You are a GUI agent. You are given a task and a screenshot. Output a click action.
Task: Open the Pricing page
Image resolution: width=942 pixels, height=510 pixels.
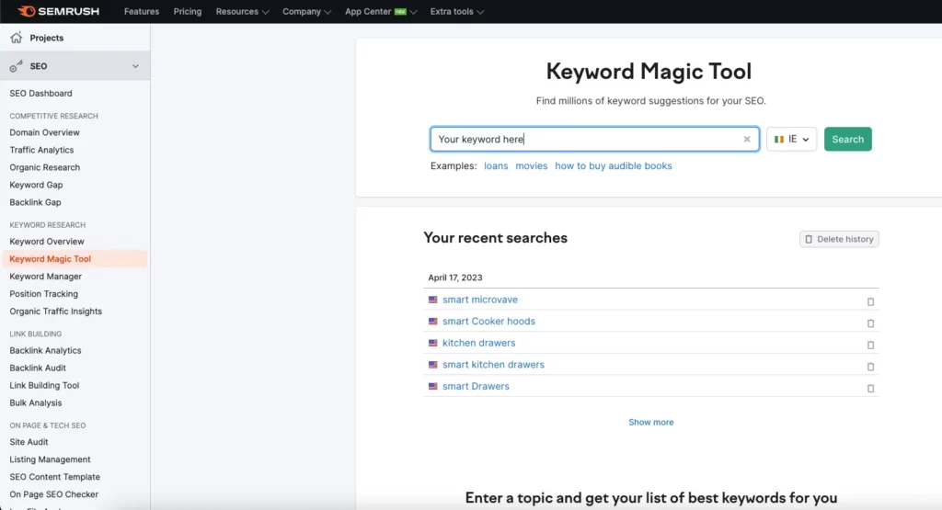(x=188, y=11)
